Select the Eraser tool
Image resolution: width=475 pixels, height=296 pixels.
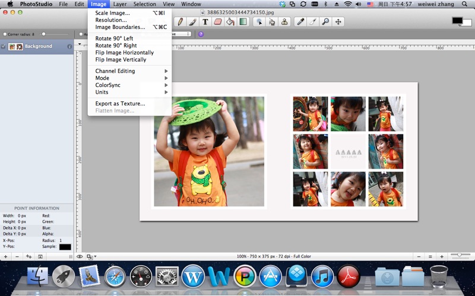pos(218,22)
